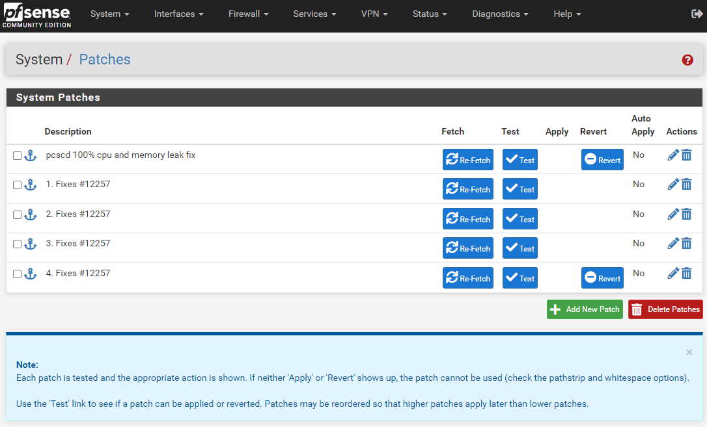Check the '4. Fixes #12257' row checkbox
Screen dimensions: 707x427
point(17,274)
